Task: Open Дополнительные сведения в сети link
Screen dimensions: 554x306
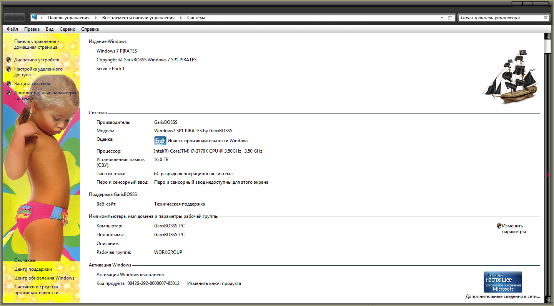Action: pos(502,296)
